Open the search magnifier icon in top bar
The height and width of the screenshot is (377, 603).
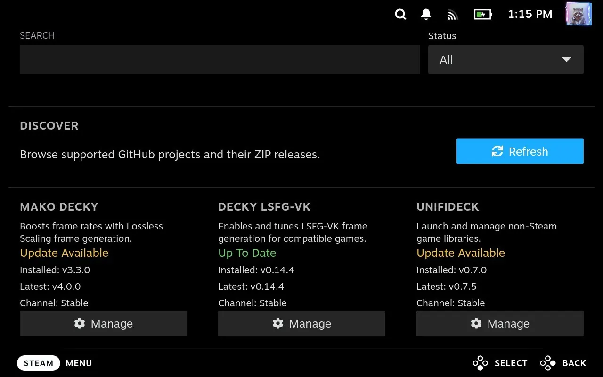[x=400, y=15]
